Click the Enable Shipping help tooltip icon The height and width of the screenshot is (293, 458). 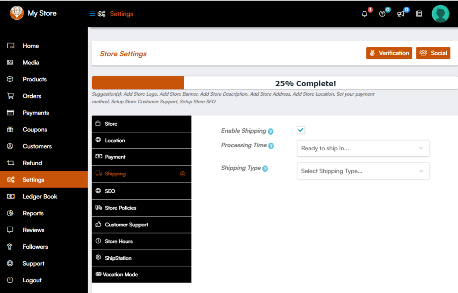[x=271, y=132]
